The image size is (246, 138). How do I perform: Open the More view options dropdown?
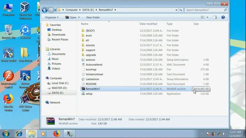pyautogui.click(x=207, y=17)
